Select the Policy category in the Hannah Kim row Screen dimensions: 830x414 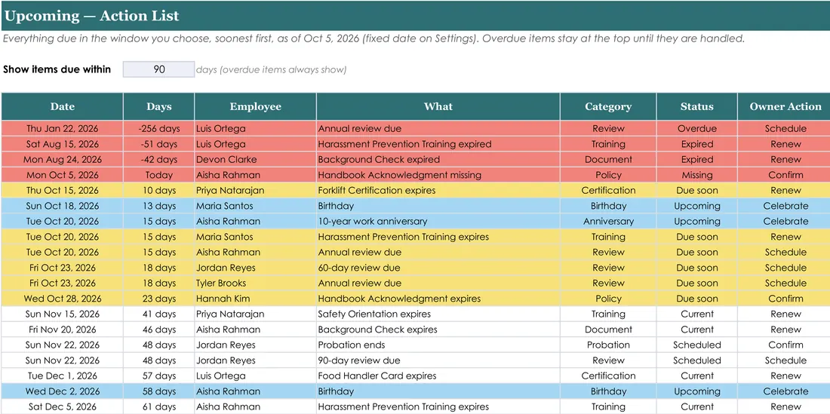point(608,299)
